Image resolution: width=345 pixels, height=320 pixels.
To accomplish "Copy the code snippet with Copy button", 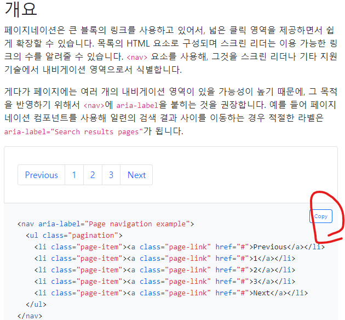I will [x=321, y=216].
